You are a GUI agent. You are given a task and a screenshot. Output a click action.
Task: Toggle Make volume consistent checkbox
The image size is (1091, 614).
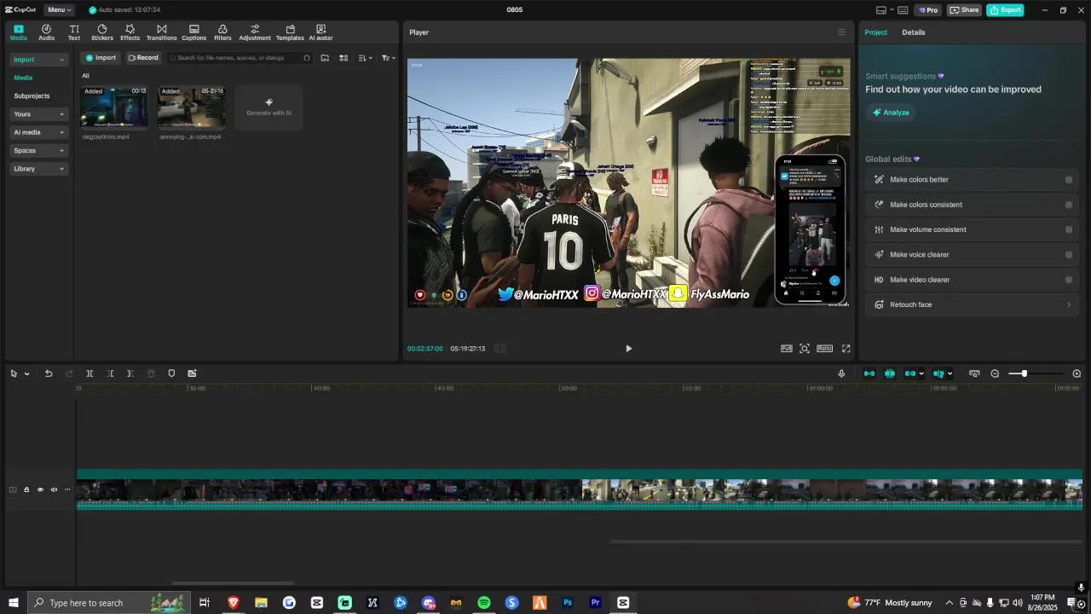[x=1069, y=229]
